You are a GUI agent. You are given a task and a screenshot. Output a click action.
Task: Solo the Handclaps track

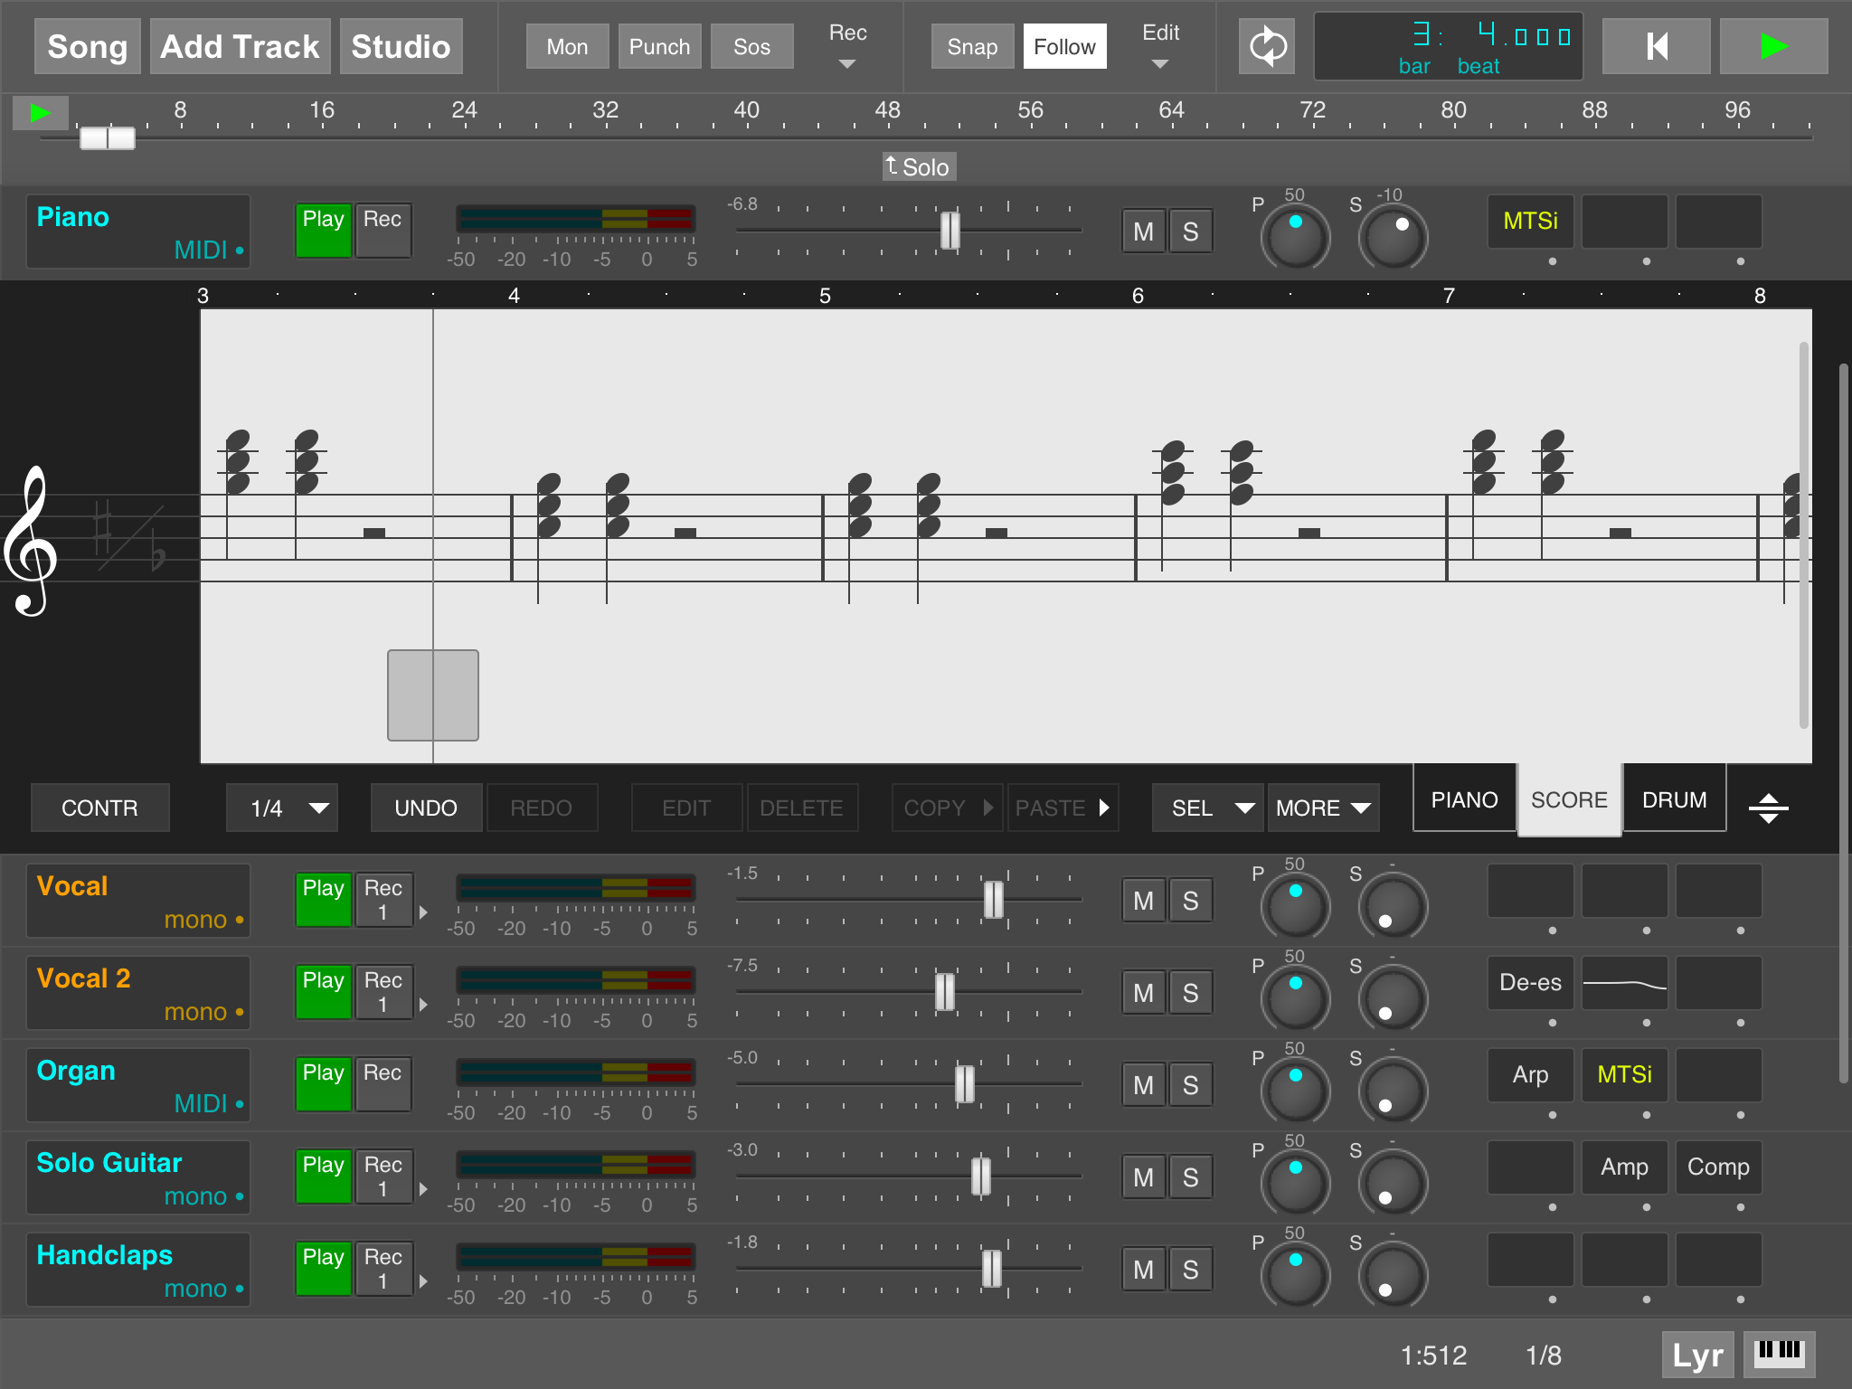click(1190, 1270)
